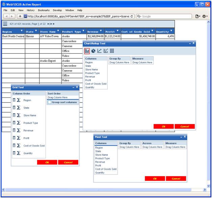The image size is (212, 198).
Task: Click the Google search field
Action: (164, 16)
